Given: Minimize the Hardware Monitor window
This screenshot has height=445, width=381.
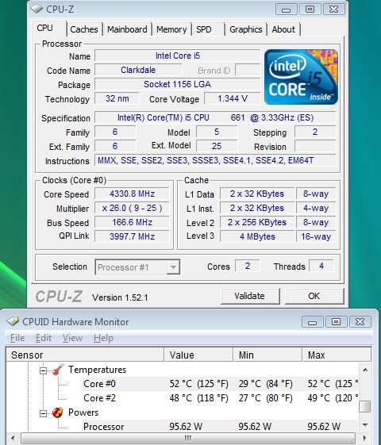Looking at the screenshot, I should pyautogui.click(x=313, y=322).
